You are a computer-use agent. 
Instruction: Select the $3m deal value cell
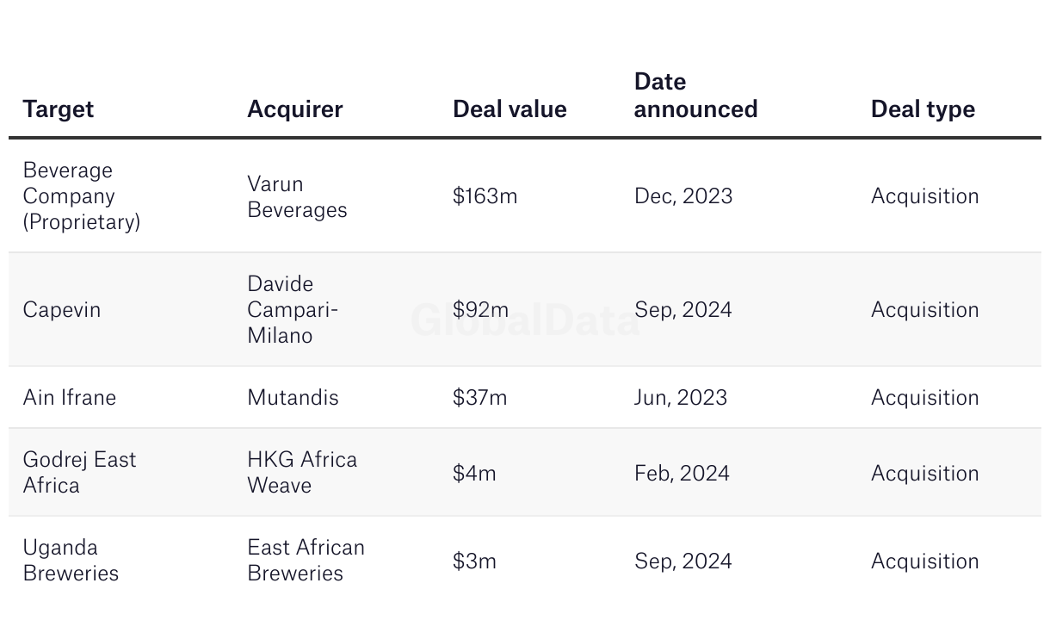coord(474,561)
